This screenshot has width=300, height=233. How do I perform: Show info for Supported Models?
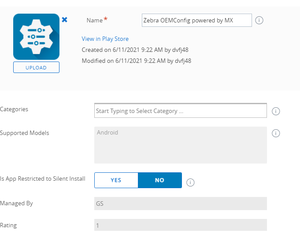276,133
